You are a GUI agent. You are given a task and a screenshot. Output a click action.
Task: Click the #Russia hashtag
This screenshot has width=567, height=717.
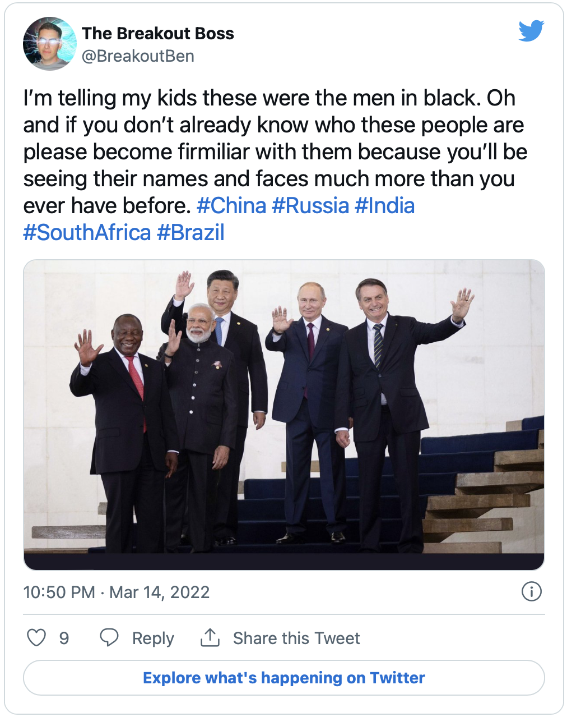click(310, 206)
